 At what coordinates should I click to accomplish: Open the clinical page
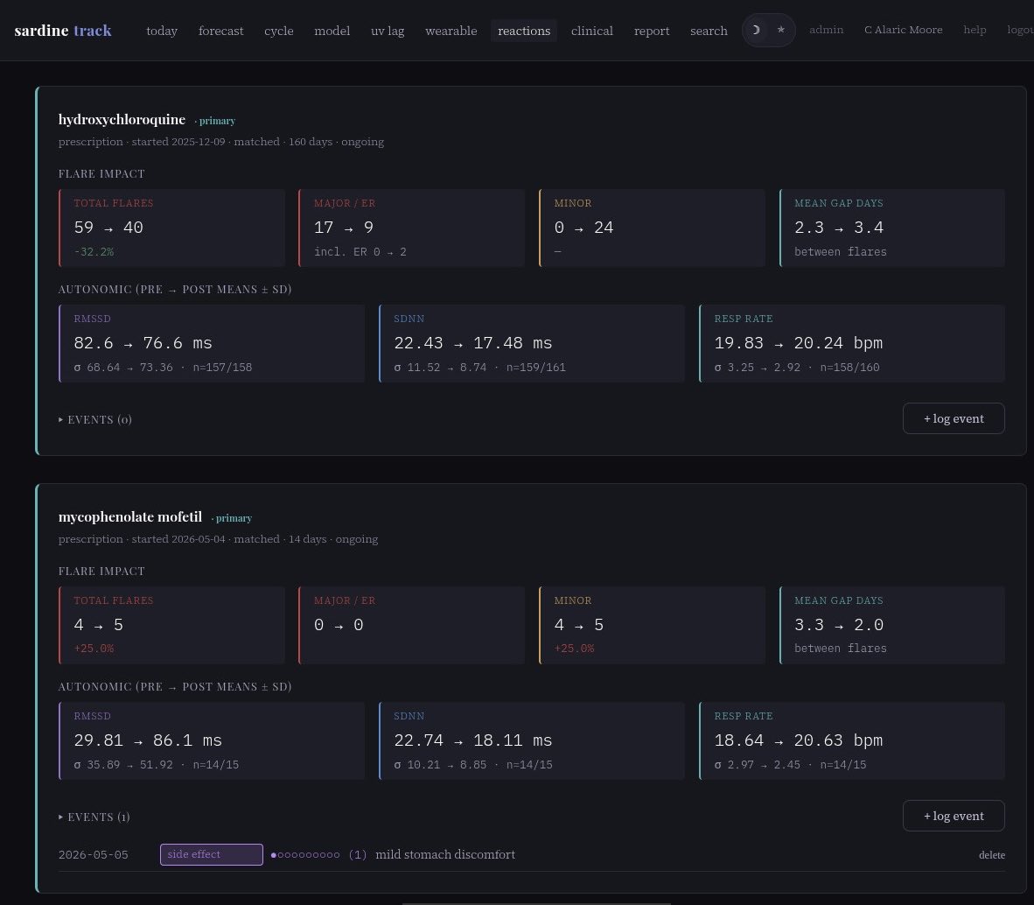[592, 31]
